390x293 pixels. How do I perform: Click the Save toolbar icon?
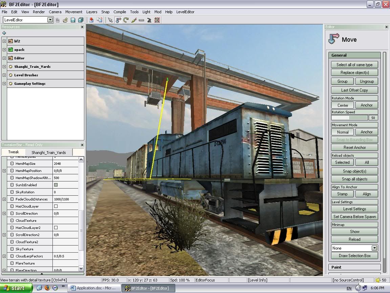coord(73,20)
